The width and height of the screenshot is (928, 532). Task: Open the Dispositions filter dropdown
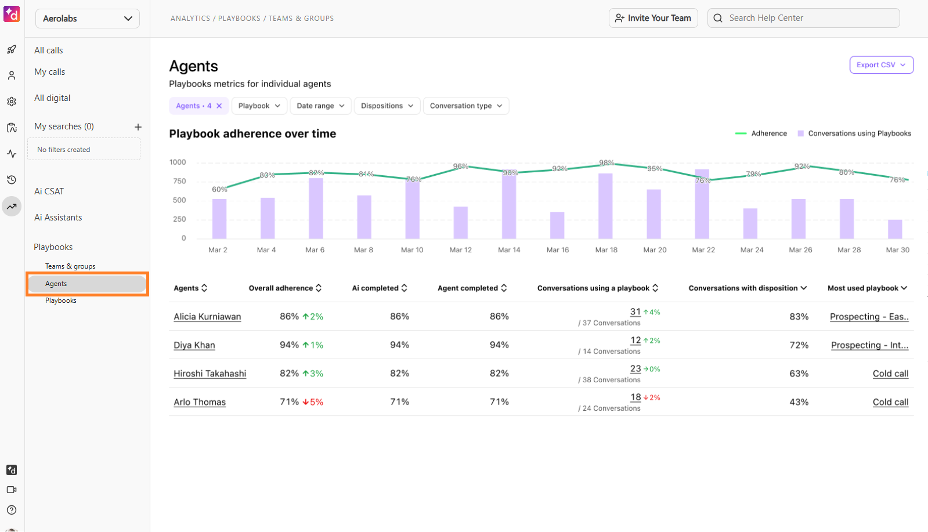(x=387, y=106)
